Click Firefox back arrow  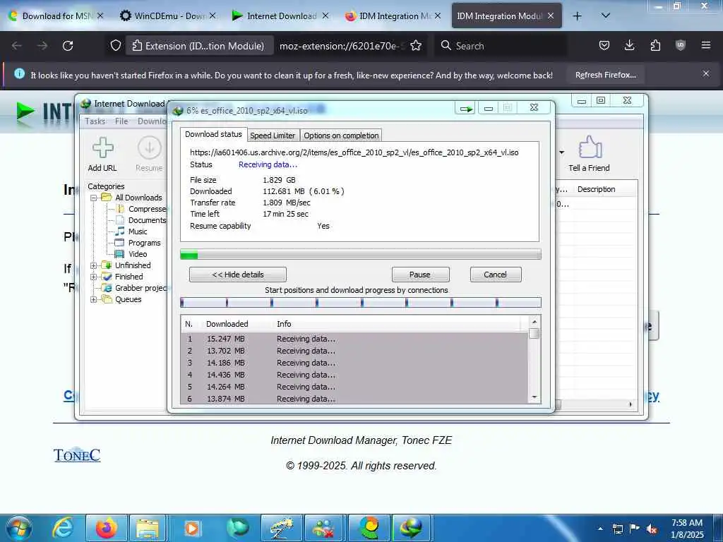(17, 46)
